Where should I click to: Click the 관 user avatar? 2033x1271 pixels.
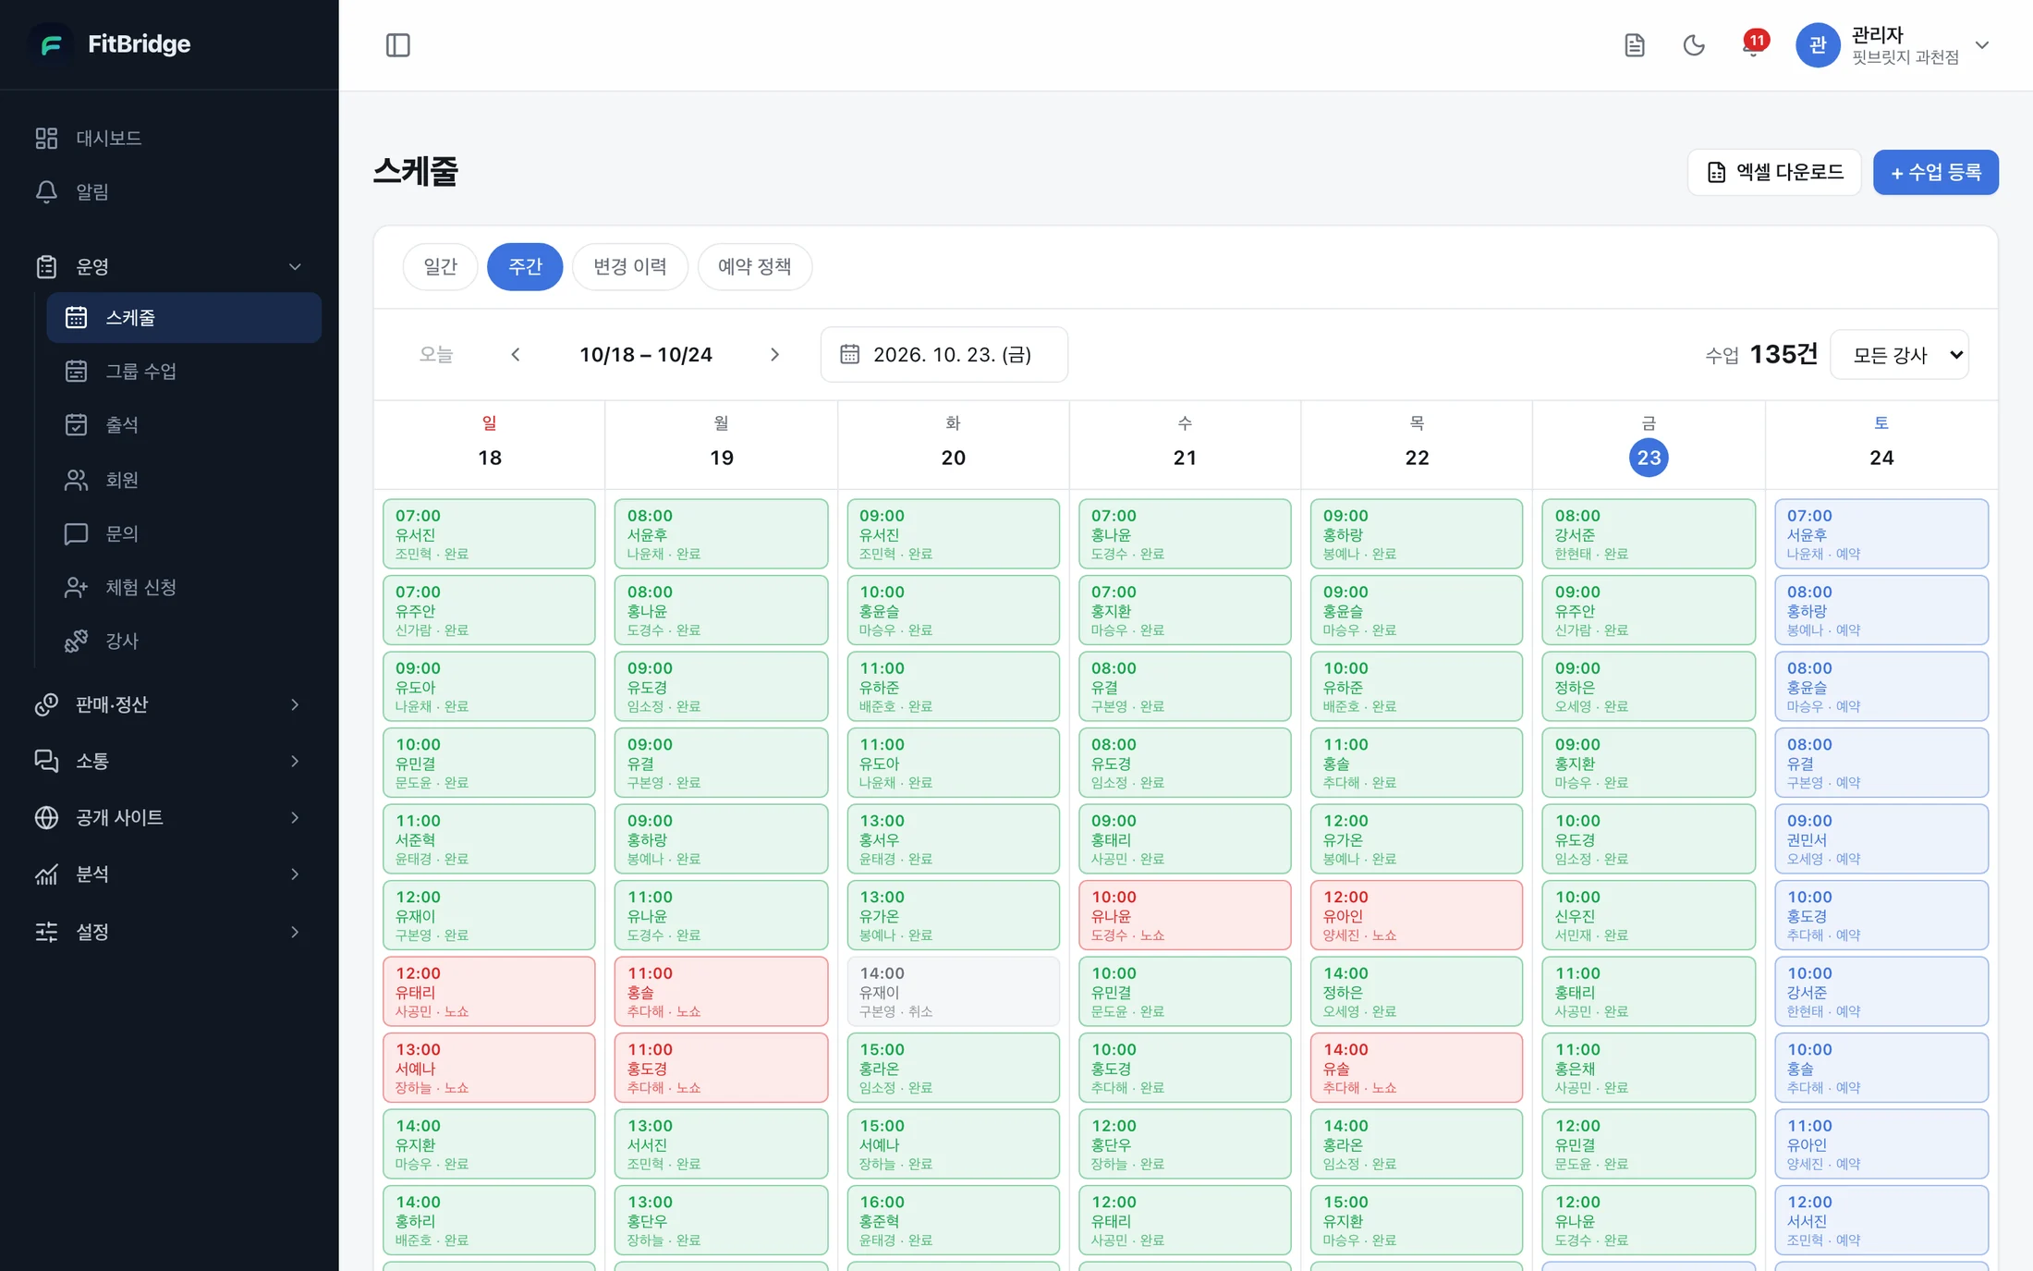[1817, 44]
